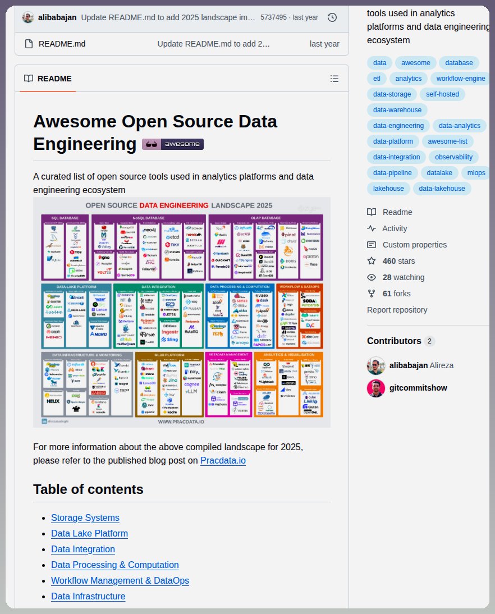Click the book icon beside README tab

point(29,79)
